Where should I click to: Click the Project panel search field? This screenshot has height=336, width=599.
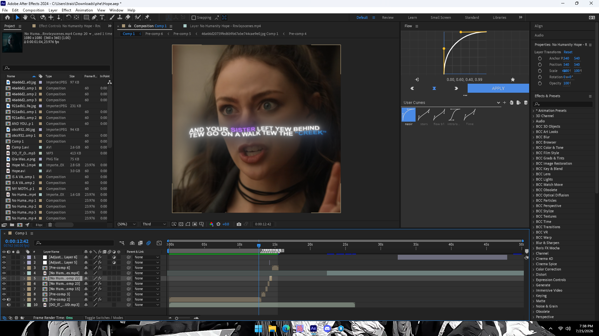56,68
